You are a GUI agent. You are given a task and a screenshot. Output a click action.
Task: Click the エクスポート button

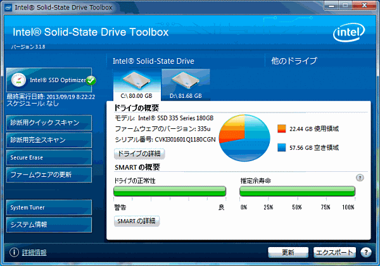pos(334,253)
